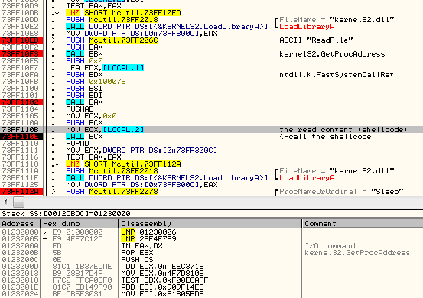
Task: Select dump instruction PUSH CS
Action: click(138, 260)
